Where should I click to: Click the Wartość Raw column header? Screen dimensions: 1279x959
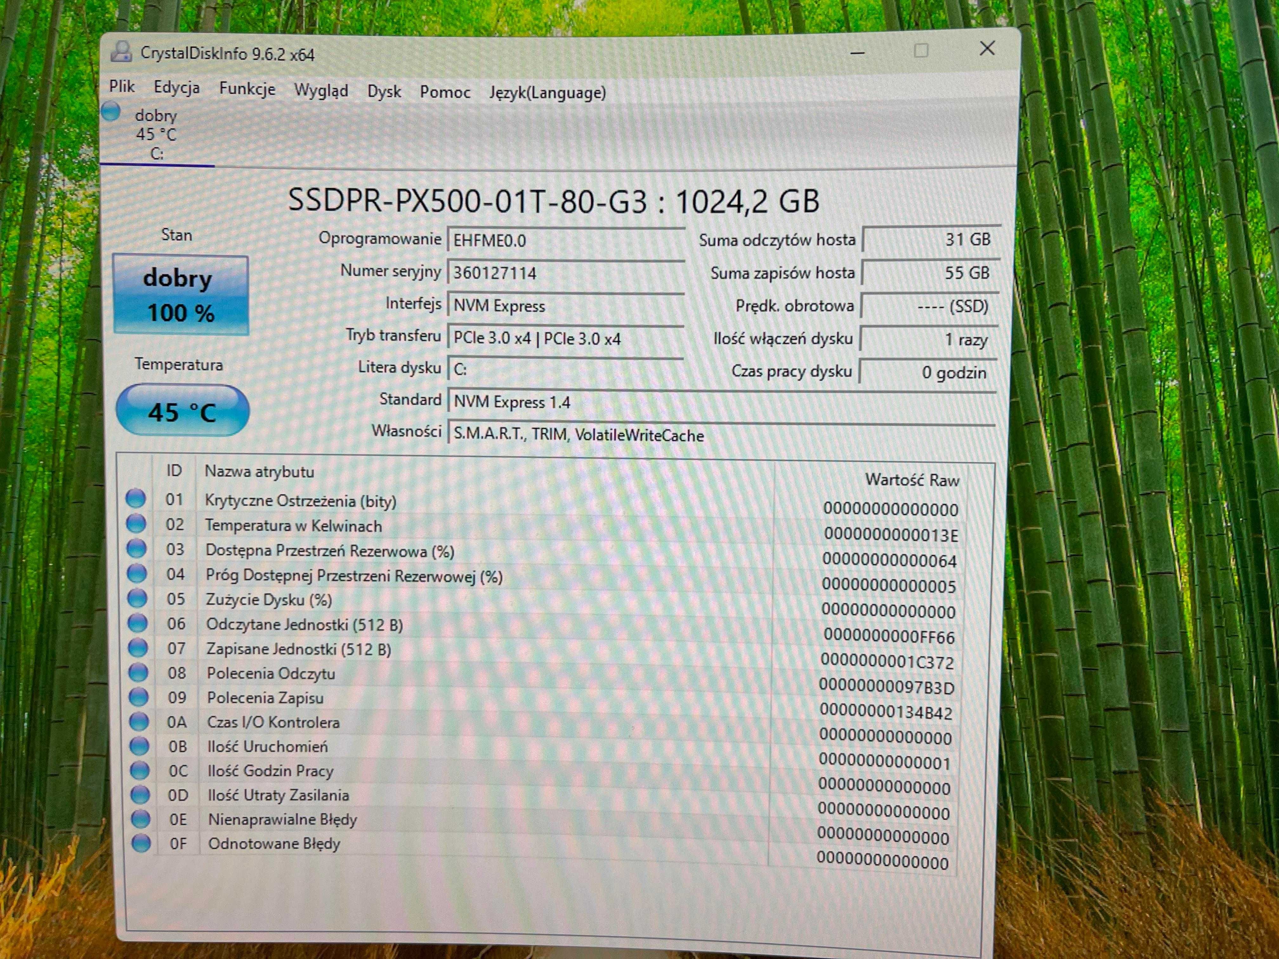click(x=912, y=480)
